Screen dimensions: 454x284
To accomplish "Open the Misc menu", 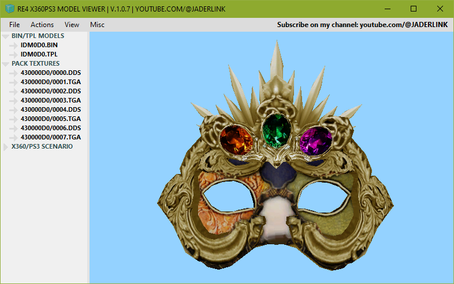I will coord(97,25).
